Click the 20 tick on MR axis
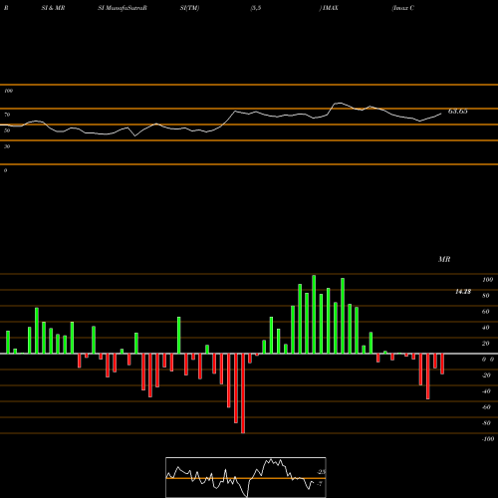This screenshot has height=498, width=498. (x=486, y=344)
